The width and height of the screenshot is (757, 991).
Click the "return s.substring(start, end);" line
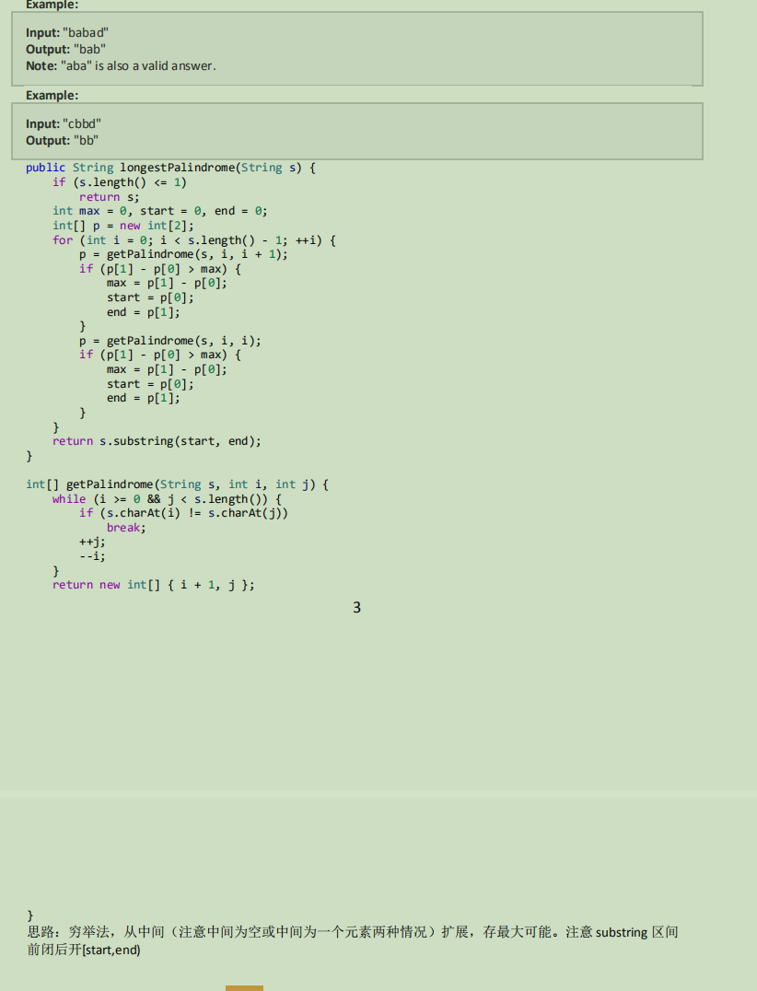157,441
